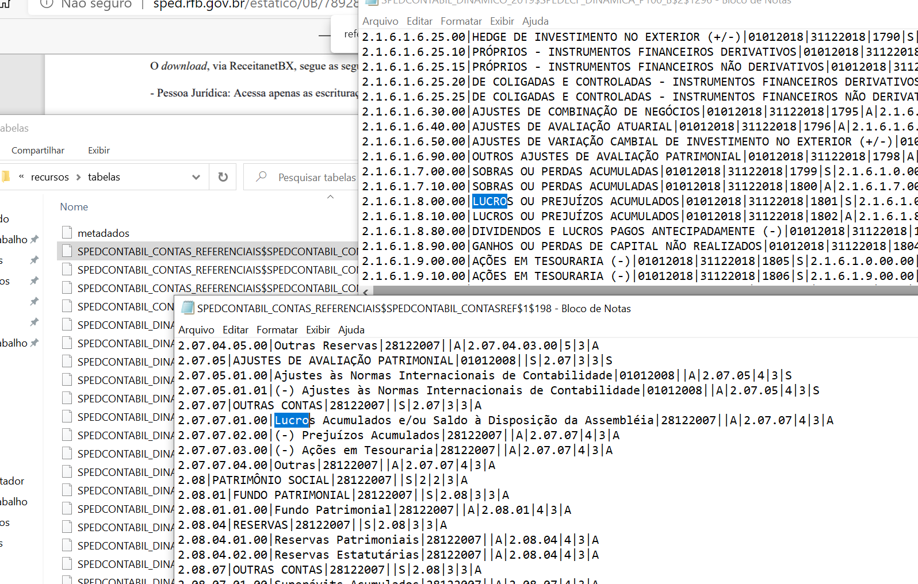Viewport: 918px width, 584px height.
Task: Expand the chevron between 'recursos' and 'tabelas'
Action: [x=79, y=177]
